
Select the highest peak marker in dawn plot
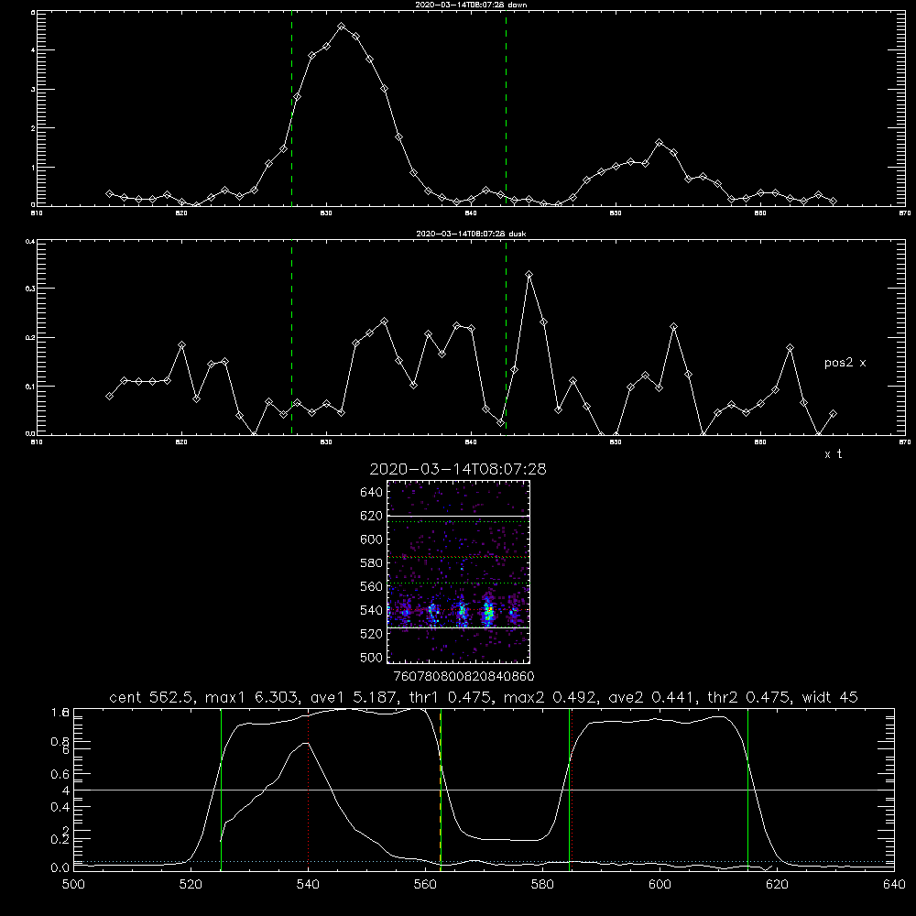(x=342, y=27)
